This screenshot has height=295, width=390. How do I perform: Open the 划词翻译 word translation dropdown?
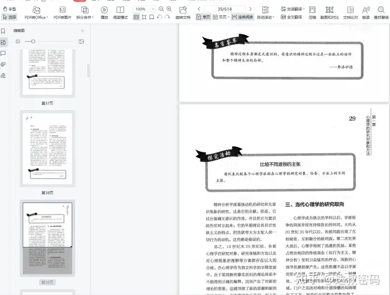pyautogui.click(x=304, y=9)
